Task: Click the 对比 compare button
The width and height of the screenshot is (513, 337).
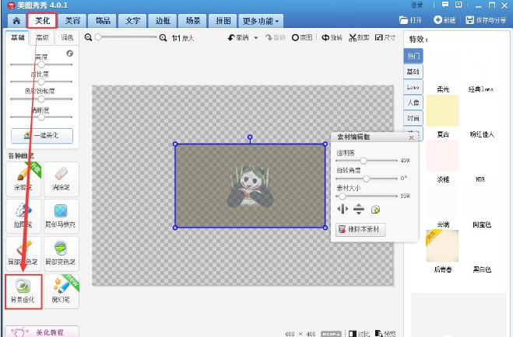Action: click(x=359, y=333)
